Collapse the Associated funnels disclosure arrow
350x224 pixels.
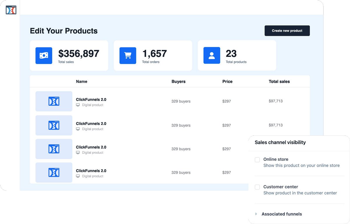(256, 214)
